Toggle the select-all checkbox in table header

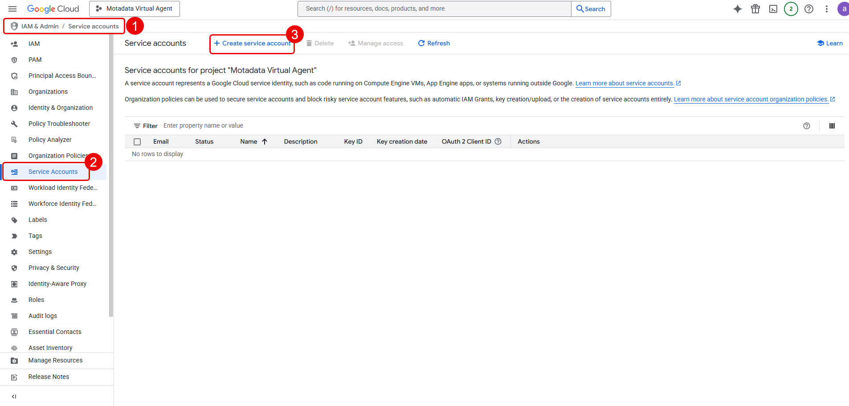point(137,141)
